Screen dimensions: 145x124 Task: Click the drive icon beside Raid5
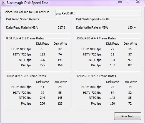[59, 14]
